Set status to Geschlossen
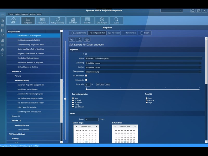208x156 pixels. pyautogui.click(x=73, y=107)
